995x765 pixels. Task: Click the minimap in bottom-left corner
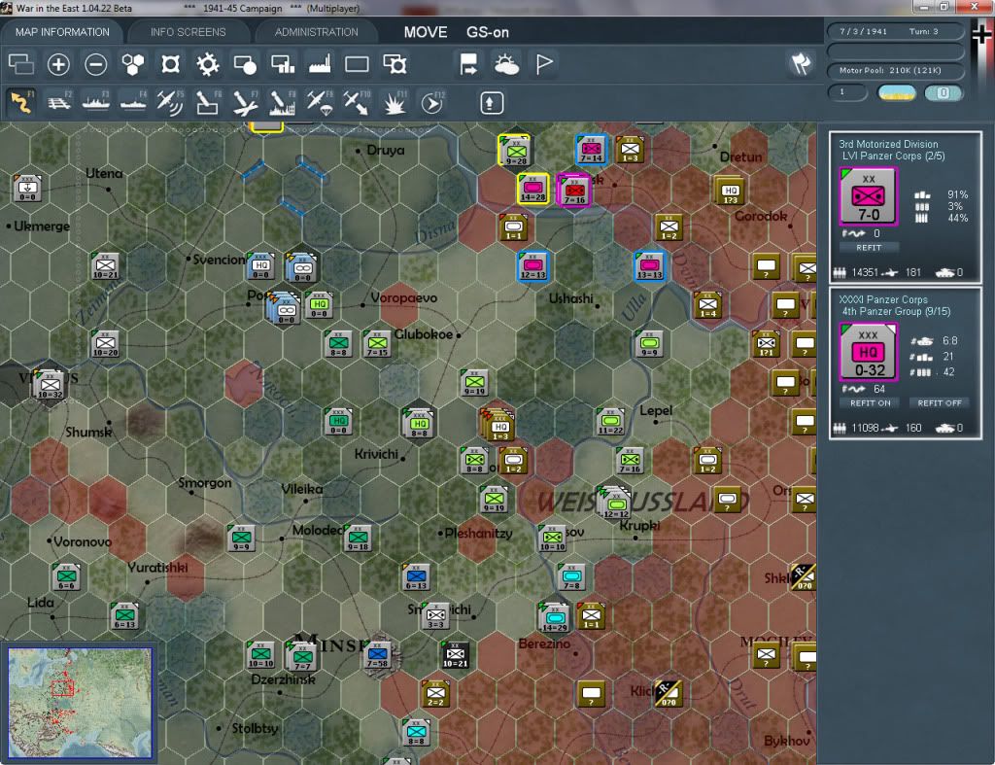coord(80,702)
